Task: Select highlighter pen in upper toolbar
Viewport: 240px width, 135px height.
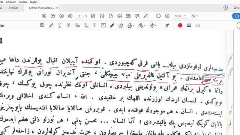Action: pos(145,16)
